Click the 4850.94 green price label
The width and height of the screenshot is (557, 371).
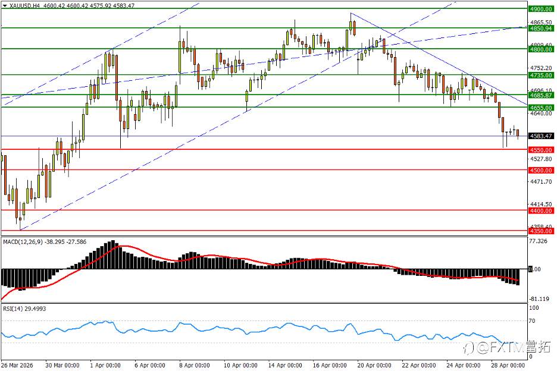541,29
